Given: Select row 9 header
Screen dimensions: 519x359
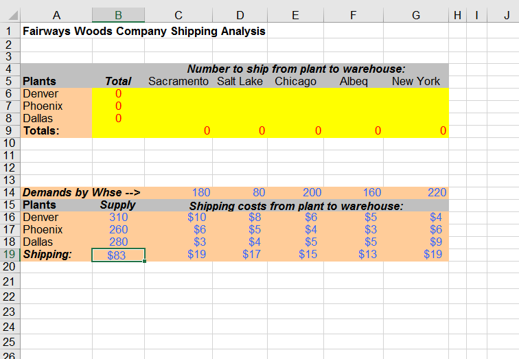Looking at the screenshot, I should (x=10, y=131).
